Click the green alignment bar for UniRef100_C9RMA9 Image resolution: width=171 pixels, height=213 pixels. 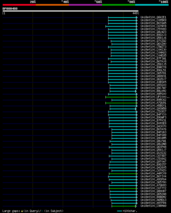point(124,206)
